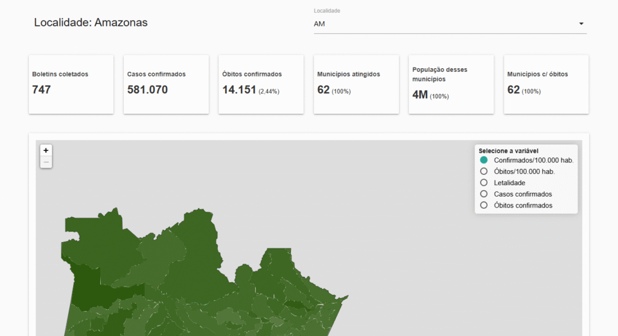This screenshot has height=336, width=618.
Task: Select Confirmados/100.000 hab. radio option
Action: (483, 160)
